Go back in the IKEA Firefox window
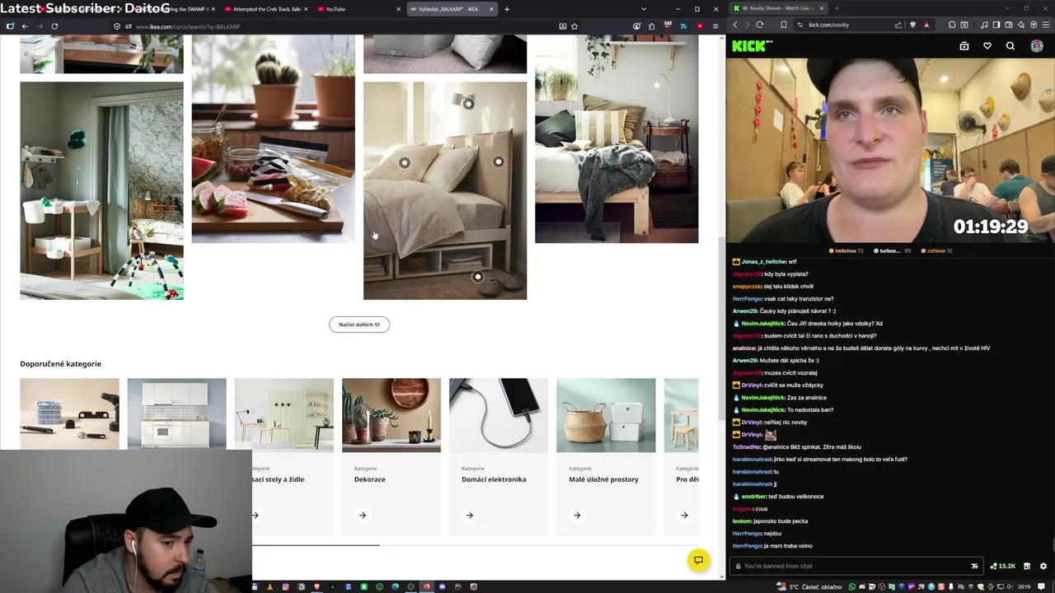Image resolution: width=1055 pixels, height=593 pixels. [25, 26]
